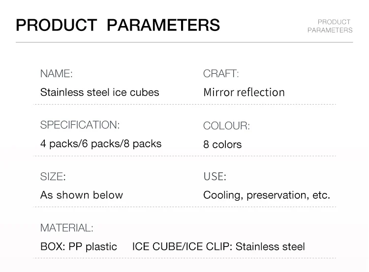Select the MATERIAL: label
This screenshot has height=272, width=369.
click(x=67, y=228)
